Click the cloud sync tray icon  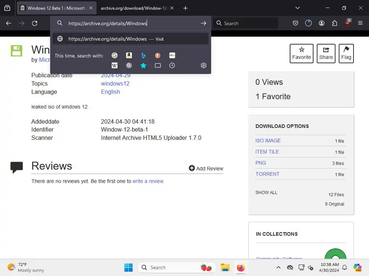coord(290,267)
